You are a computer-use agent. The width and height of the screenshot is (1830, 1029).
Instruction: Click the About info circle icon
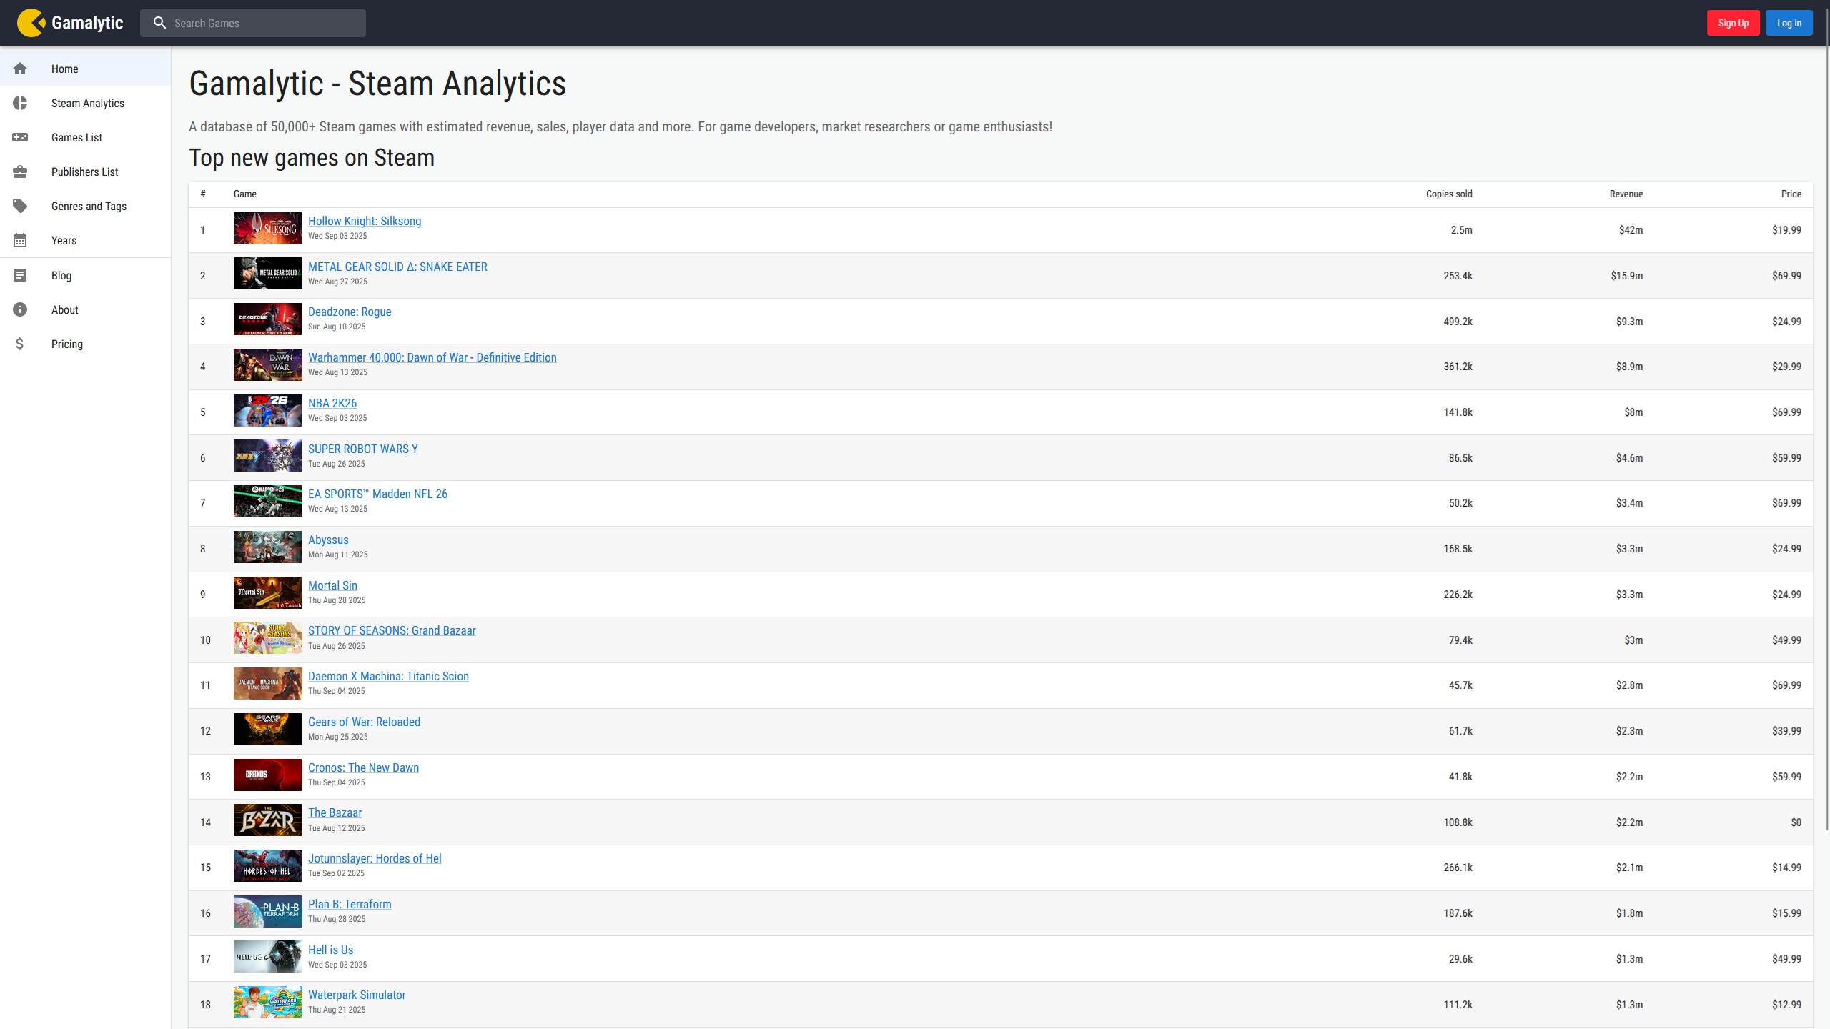pyautogui.click(x=20, y=309)
